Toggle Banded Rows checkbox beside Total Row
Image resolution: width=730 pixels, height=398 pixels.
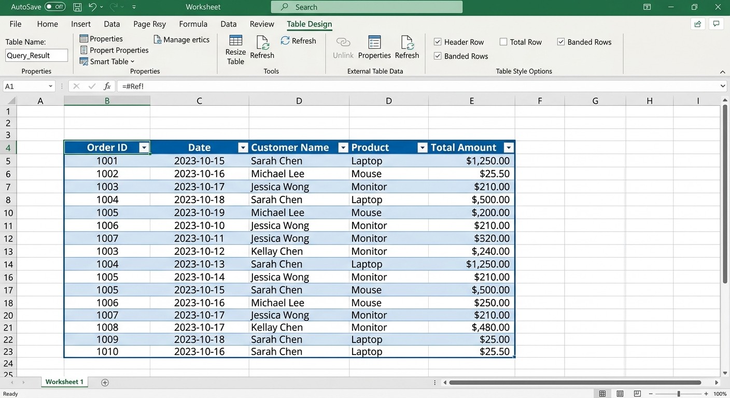[561, 42]
